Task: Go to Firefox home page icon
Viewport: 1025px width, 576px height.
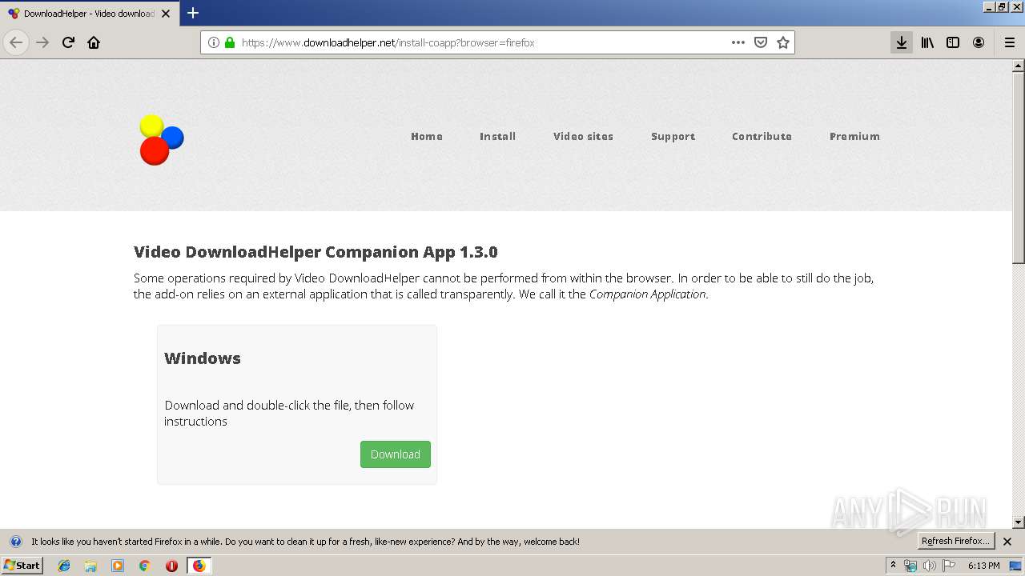Action: (94, 42)
